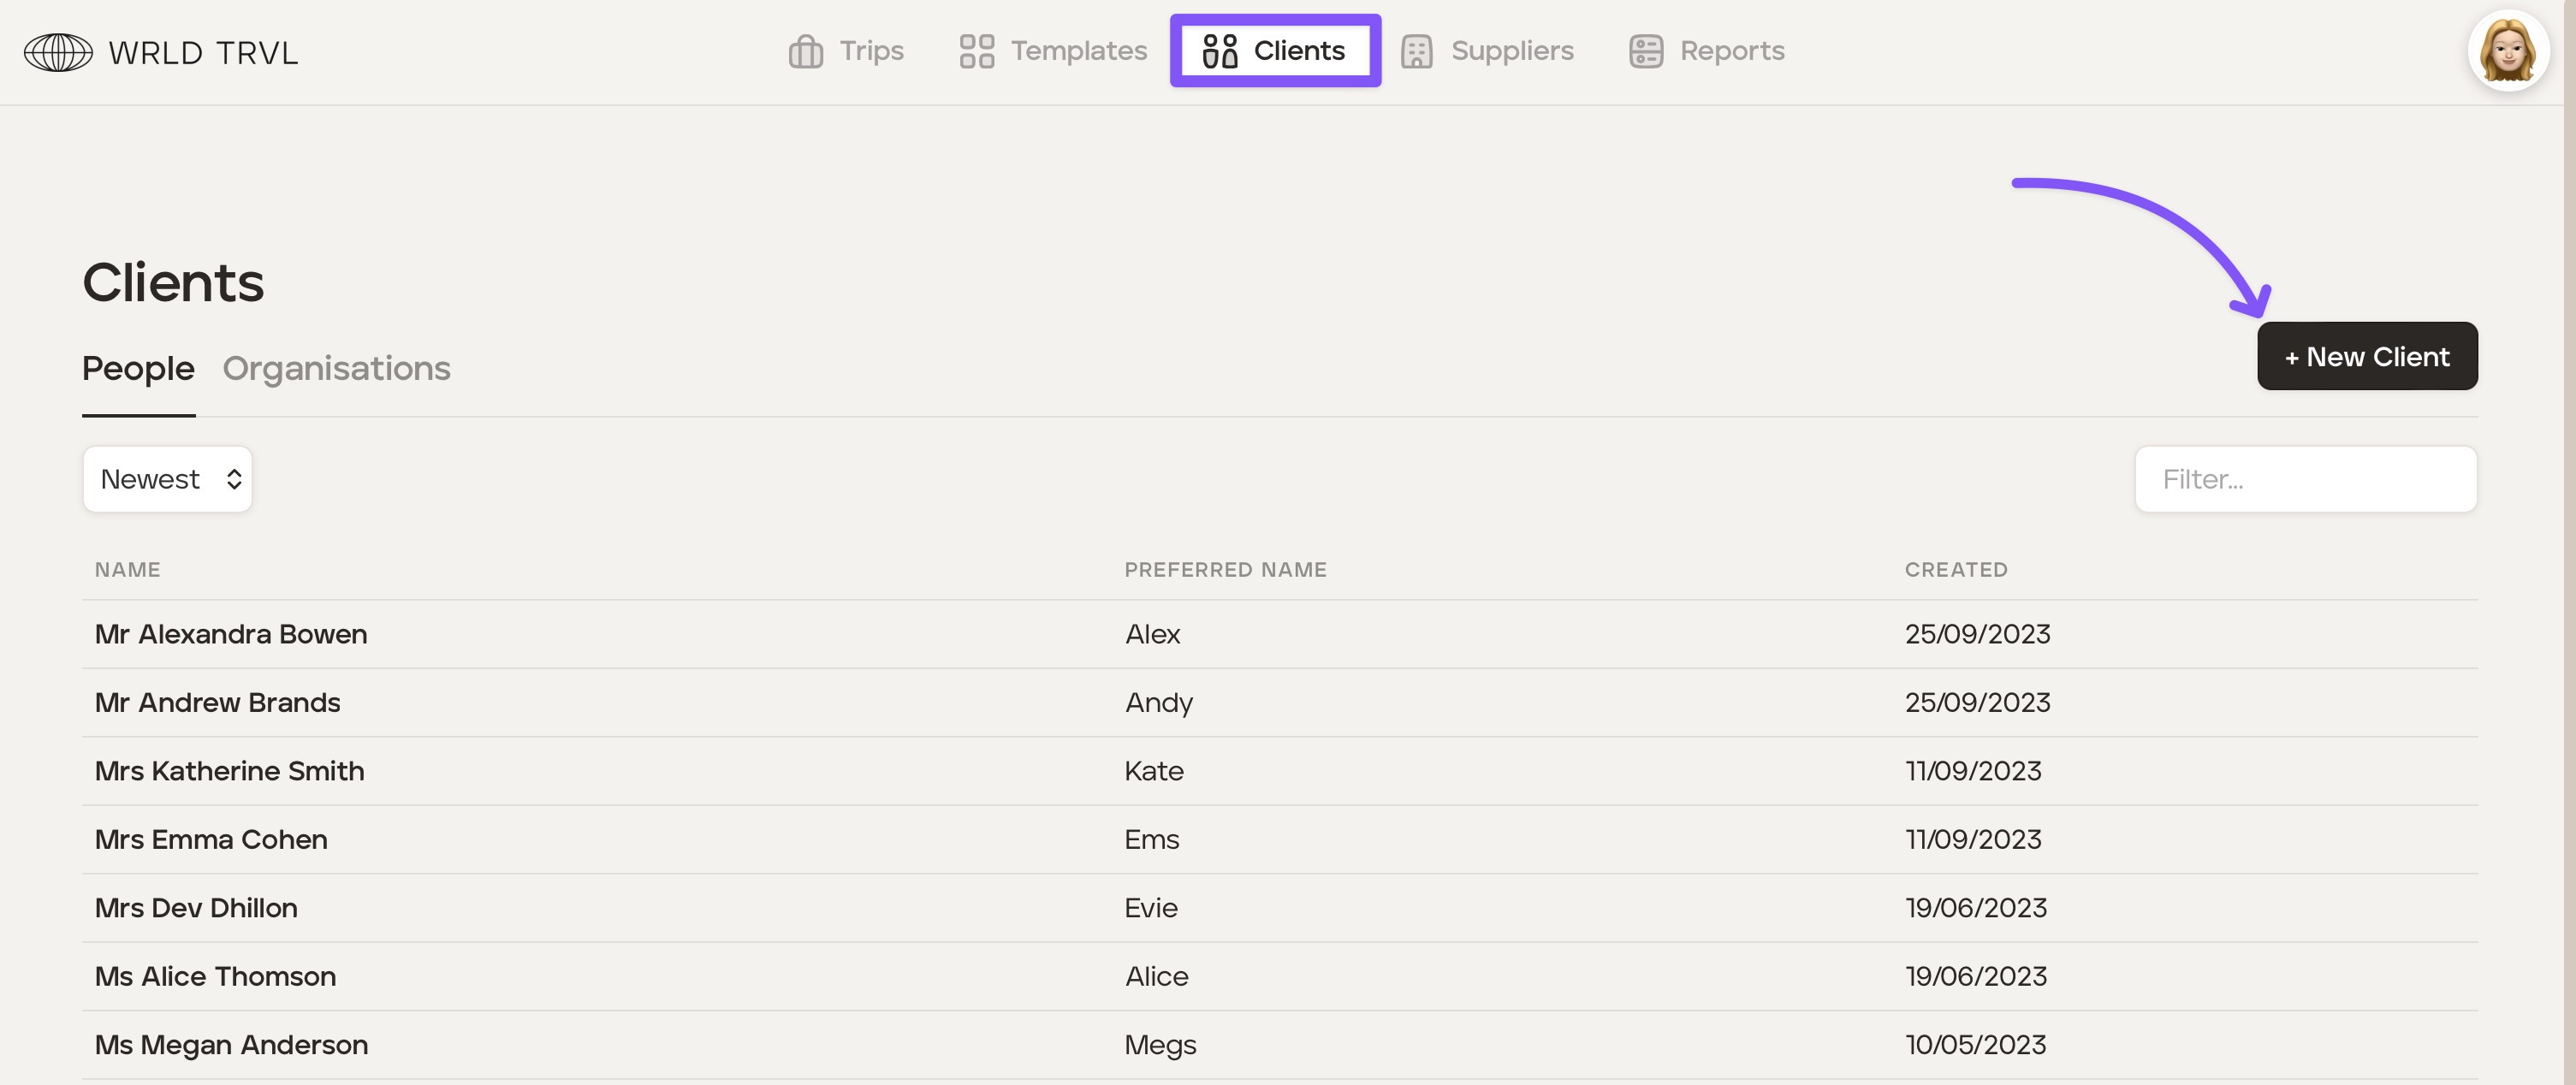
Task: Open Mr Alexandra Bowen client record
Action: pyautogui.click(x=231, y=634)
